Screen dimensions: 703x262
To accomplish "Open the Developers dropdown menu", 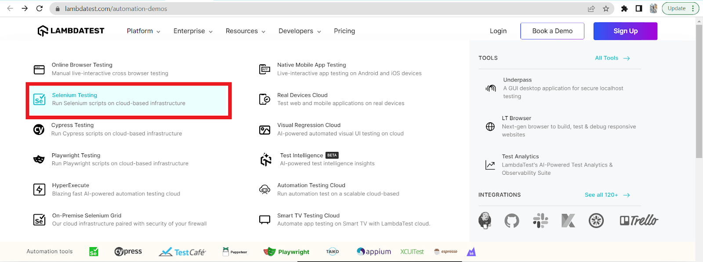I will click(x=300, y=31).
